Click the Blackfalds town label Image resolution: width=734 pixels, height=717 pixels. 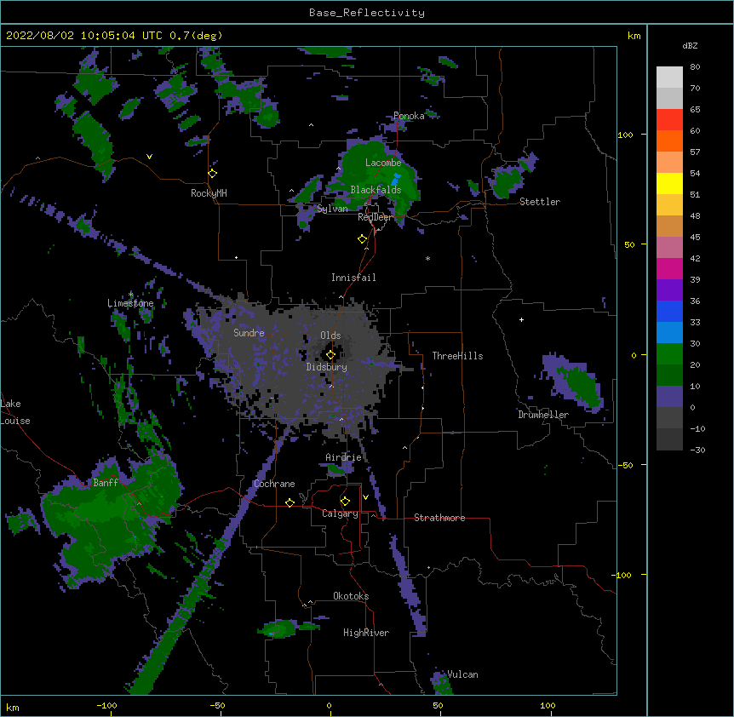pos(376,190)
